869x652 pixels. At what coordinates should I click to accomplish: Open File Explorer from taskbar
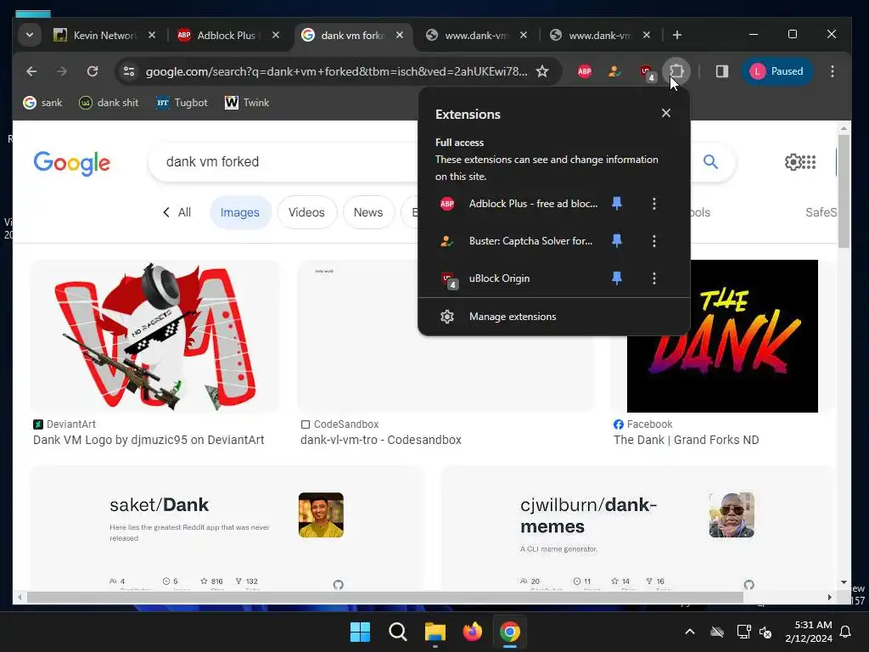pos(435,632)
